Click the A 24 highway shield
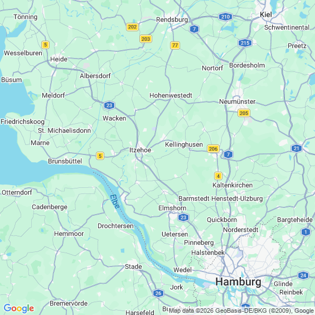 (303, 275)
